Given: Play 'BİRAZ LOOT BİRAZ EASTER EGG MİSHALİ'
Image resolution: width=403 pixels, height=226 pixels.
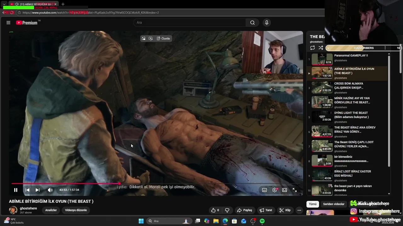Looking at the screenshot, I should coord(347,176).
